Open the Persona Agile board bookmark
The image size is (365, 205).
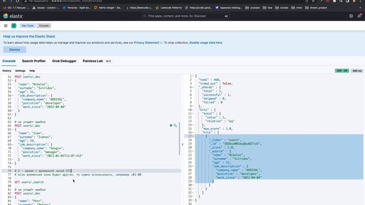77,7
